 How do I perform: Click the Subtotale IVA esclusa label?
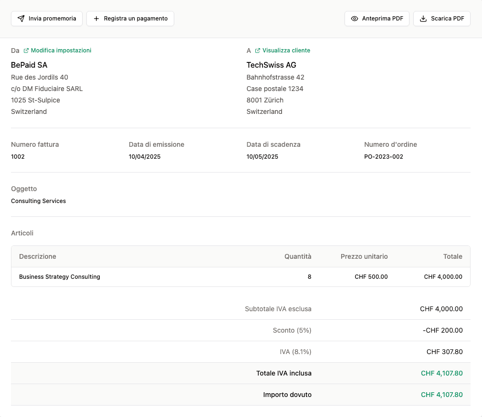tap(278, 309)
